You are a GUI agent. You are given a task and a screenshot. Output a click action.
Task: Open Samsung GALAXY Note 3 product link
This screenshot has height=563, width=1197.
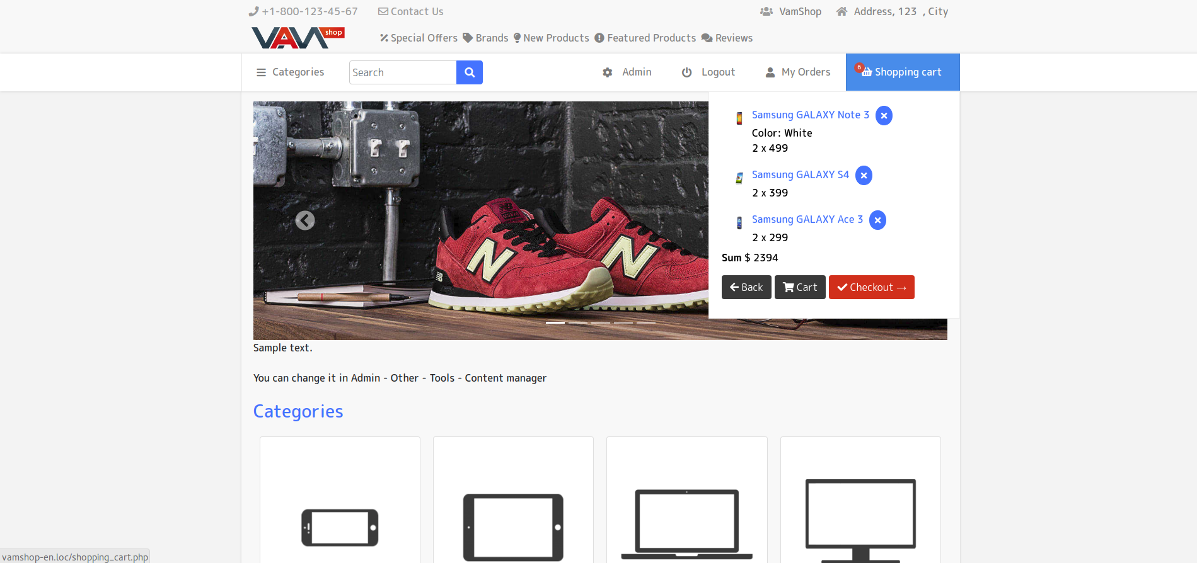point(810,115)
